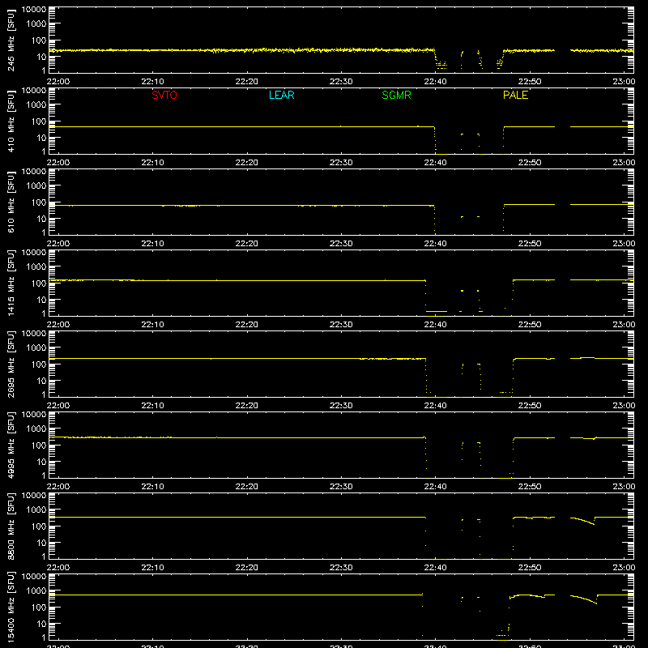Click the 100 y-axis value on 8800 MHz plot
This screenshot has height=648, width=648.
(x=39, y=526)
